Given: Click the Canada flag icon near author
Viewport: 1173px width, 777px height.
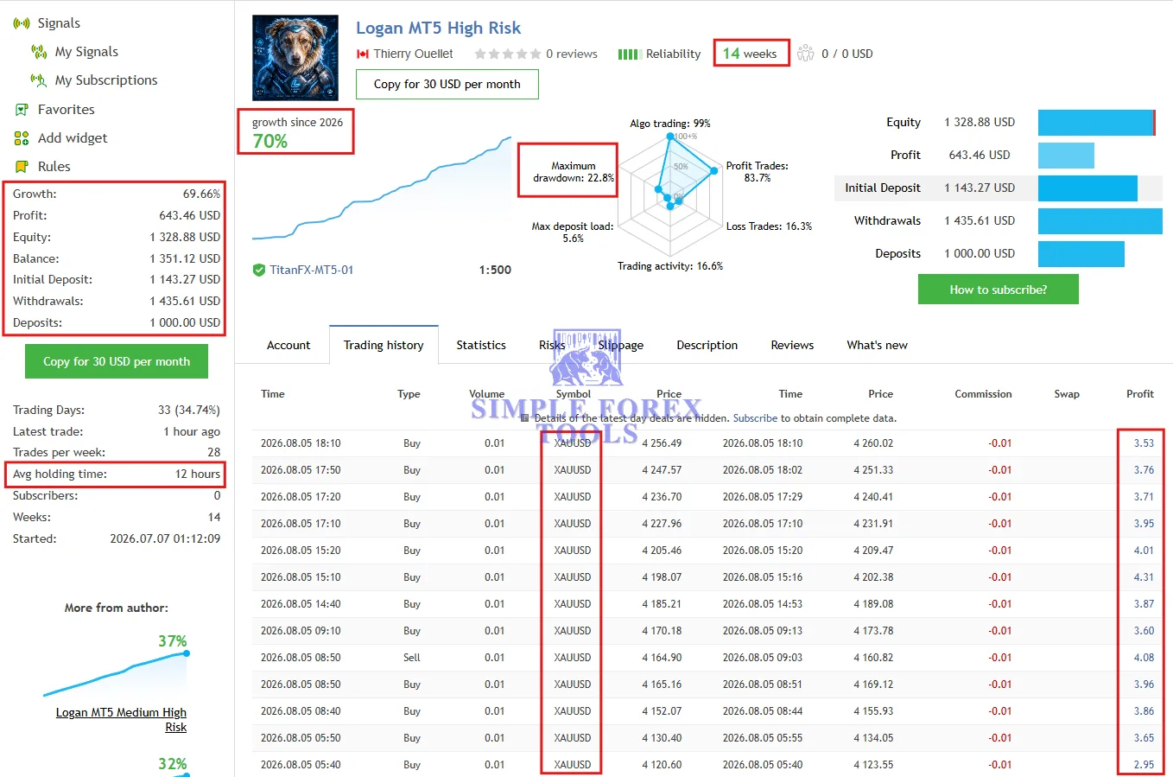Looking at the screenshot, I should click(x=363, y=54).
